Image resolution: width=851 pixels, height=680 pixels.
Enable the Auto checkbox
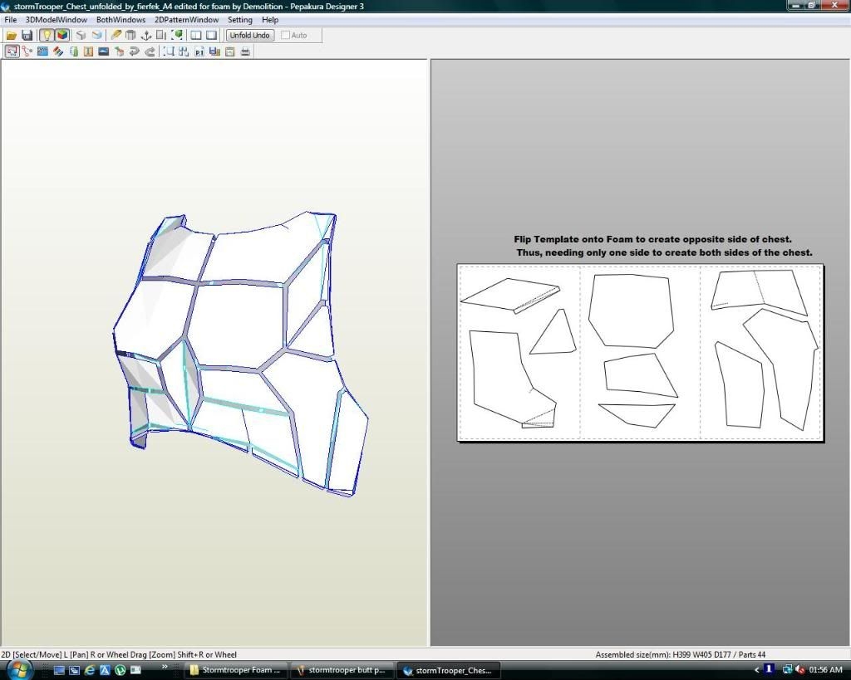286,36
